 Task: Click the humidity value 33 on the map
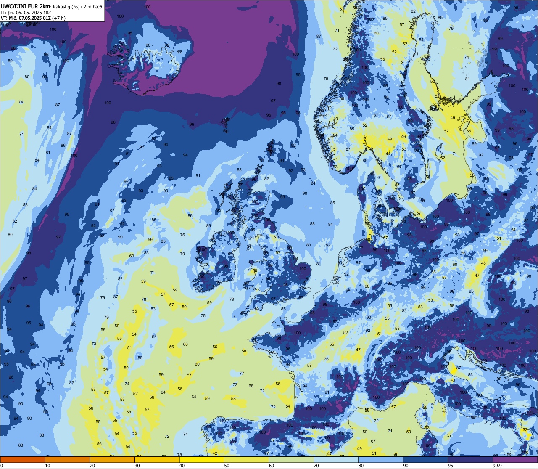(x=525, y=430)
